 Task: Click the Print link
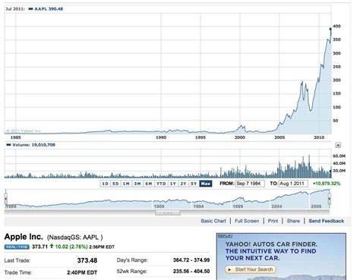point(273,221)
